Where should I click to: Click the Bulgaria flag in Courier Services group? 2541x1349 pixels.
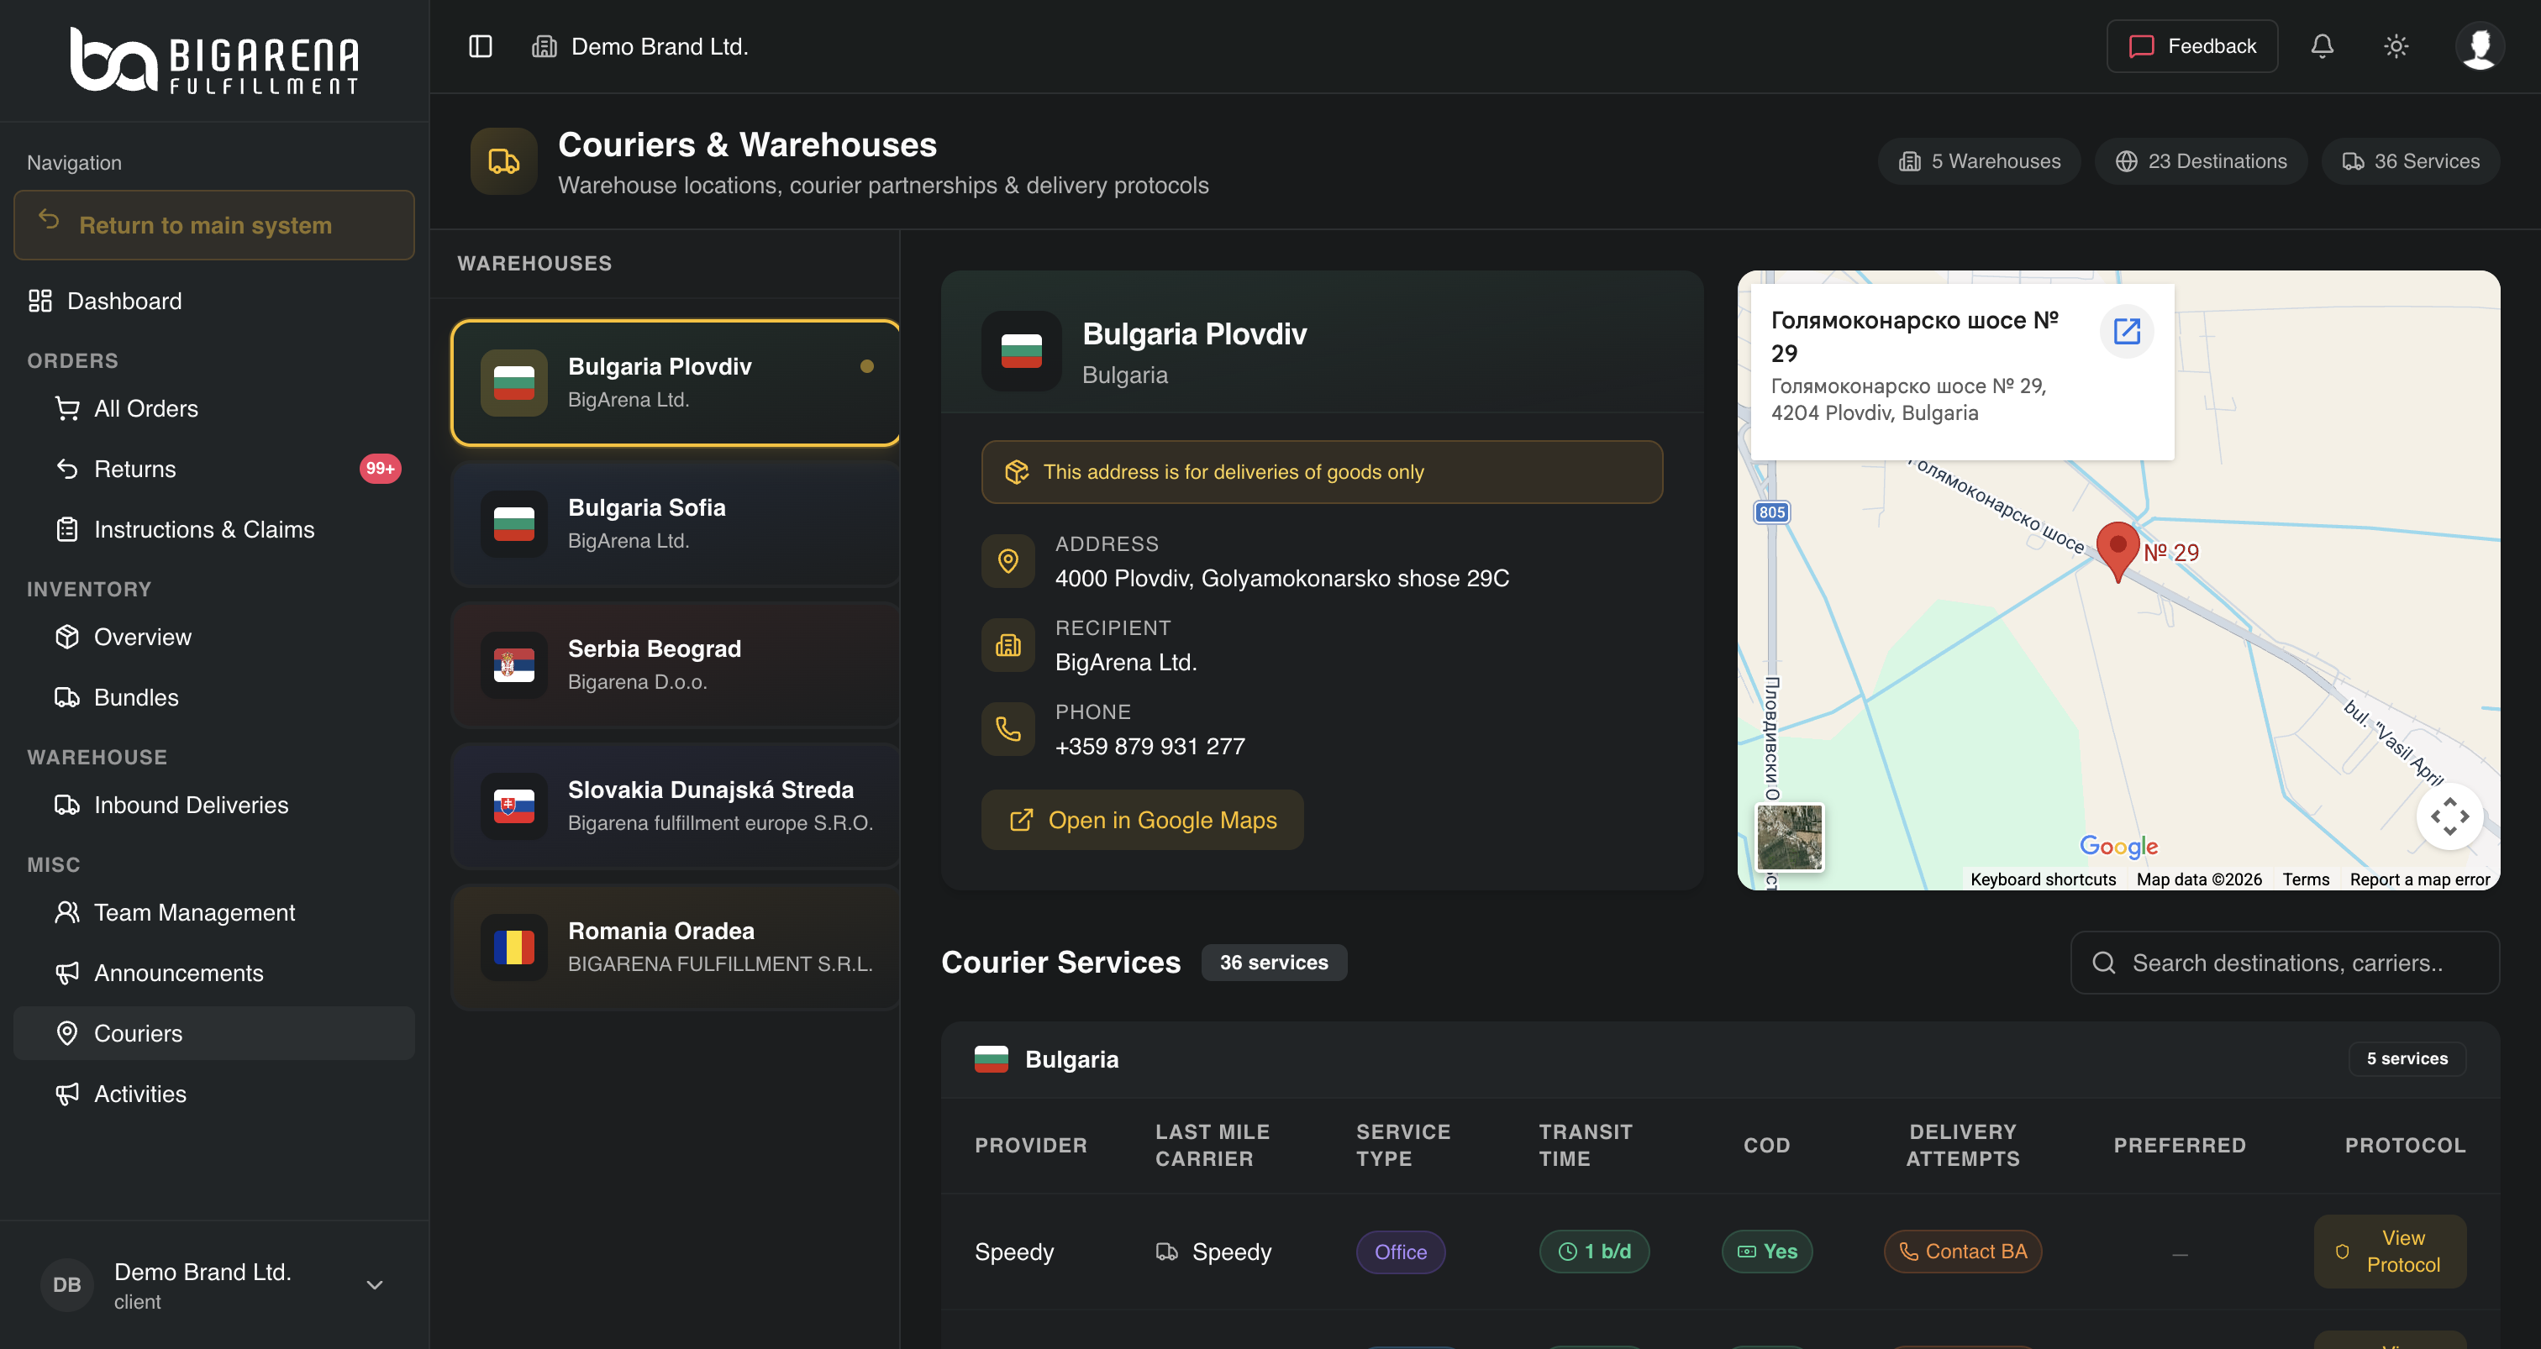click(992, 1059)
